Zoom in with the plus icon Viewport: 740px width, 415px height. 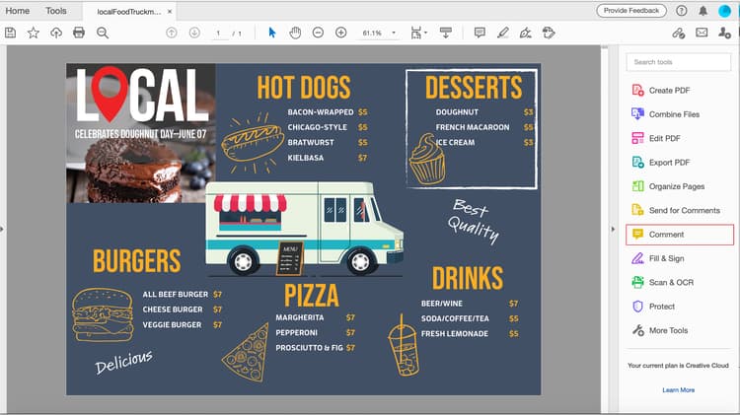pos(340,33)
